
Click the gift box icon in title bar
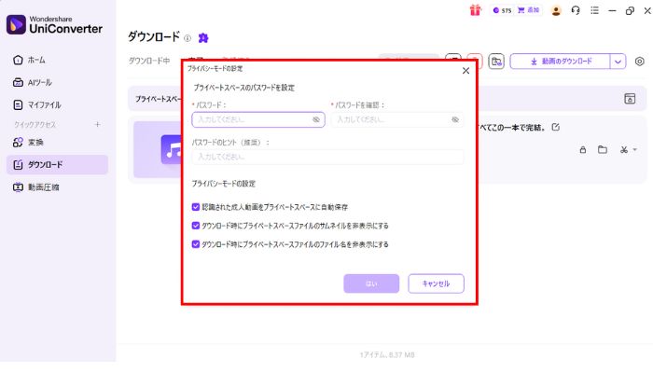(475, 10)
